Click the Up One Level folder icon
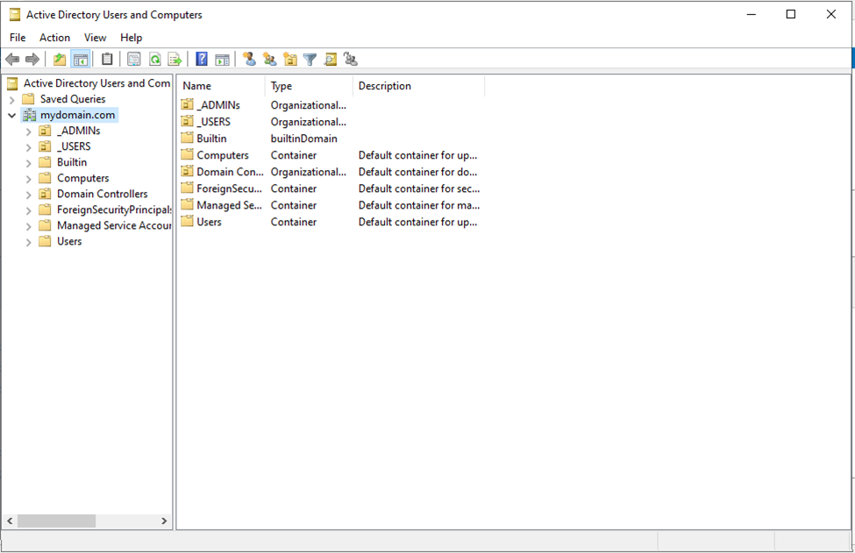 [60, 60]
